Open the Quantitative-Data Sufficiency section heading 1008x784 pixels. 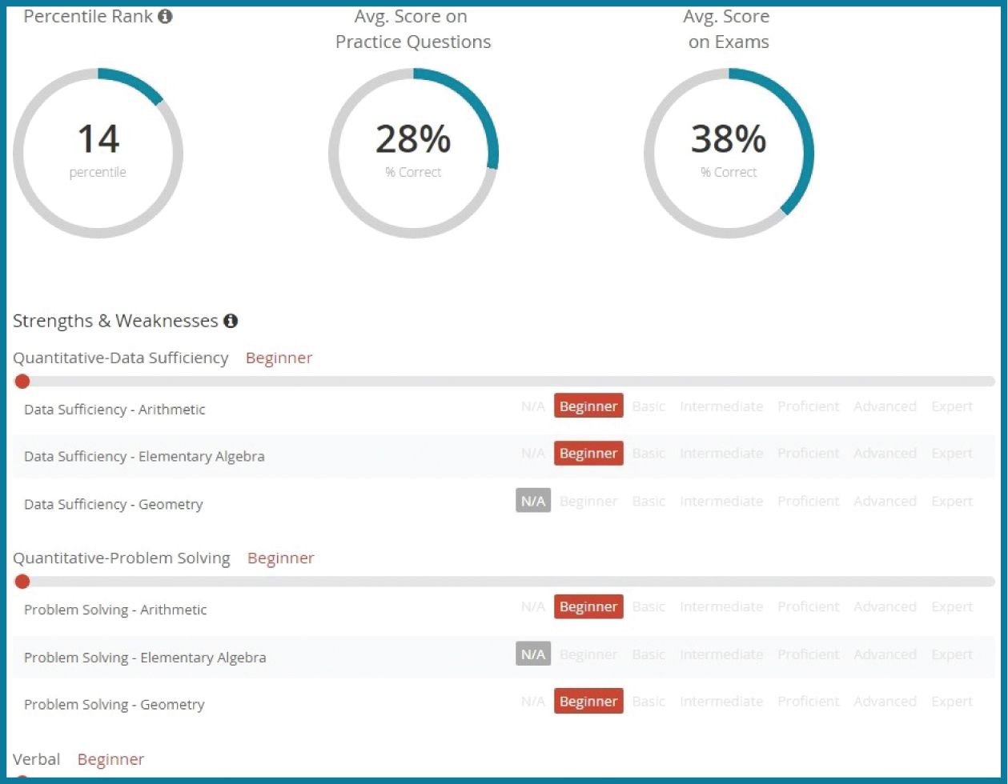(x=121, y=358)
